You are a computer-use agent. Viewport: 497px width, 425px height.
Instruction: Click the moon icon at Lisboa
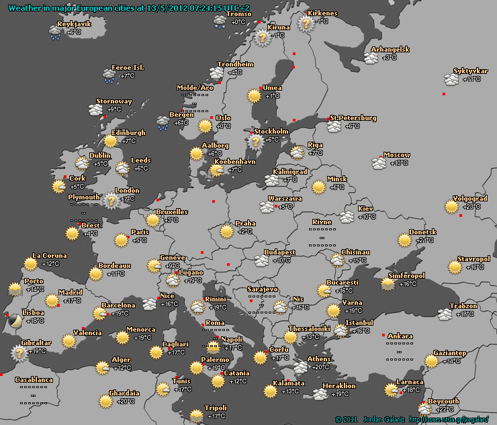[15, 321]
